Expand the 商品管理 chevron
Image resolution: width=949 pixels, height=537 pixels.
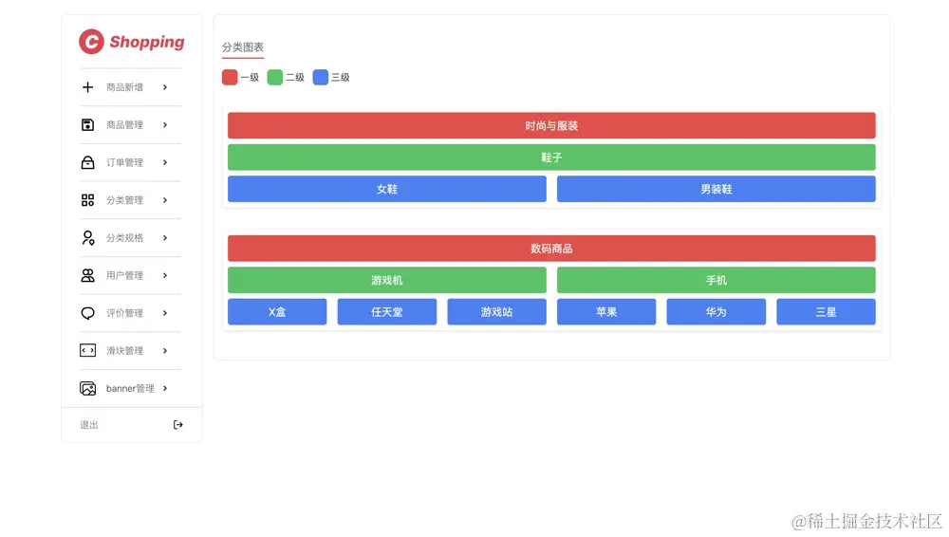point(165,124)
